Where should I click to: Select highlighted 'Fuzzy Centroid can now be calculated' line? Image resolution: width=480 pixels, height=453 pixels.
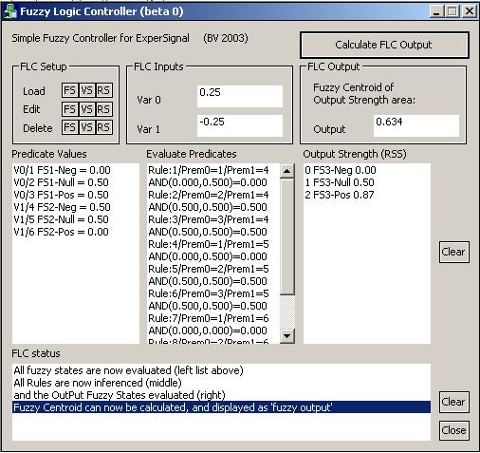pyautogui.click(x=221, y=407)
